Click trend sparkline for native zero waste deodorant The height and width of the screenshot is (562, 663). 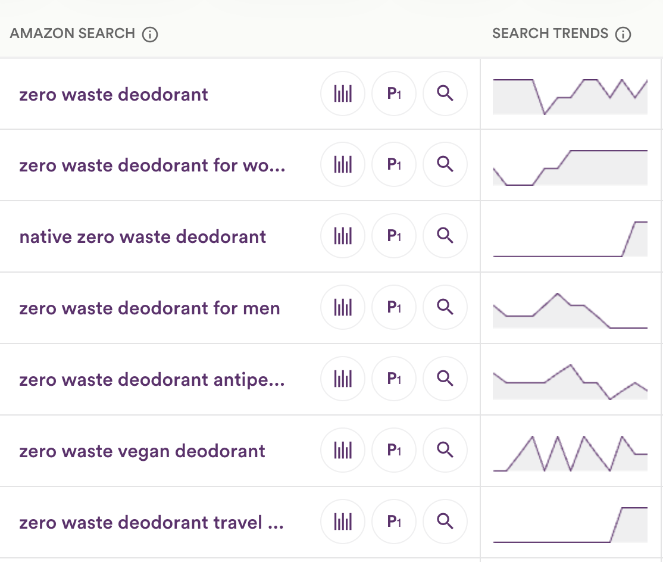570,239
